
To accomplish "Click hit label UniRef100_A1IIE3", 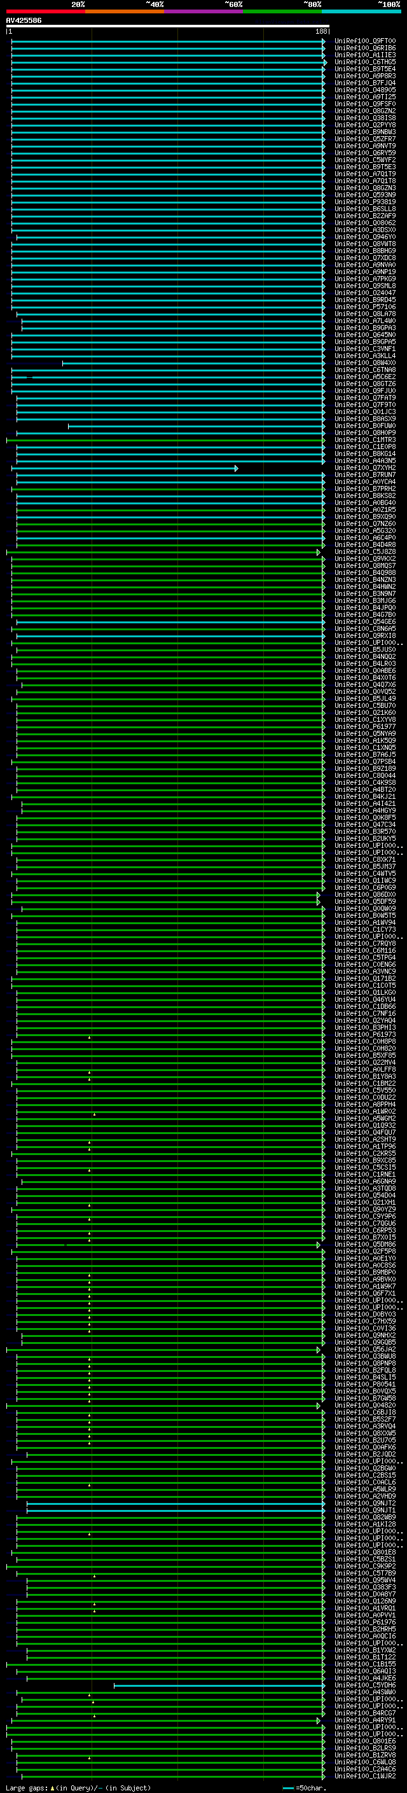I will 365,55.
